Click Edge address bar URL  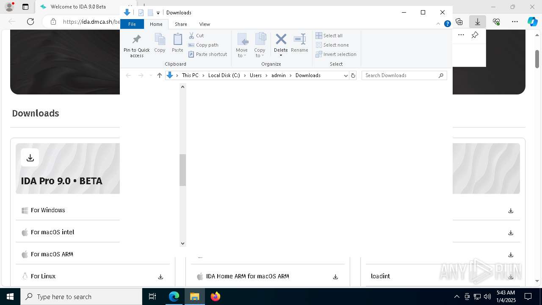[91, 22]
